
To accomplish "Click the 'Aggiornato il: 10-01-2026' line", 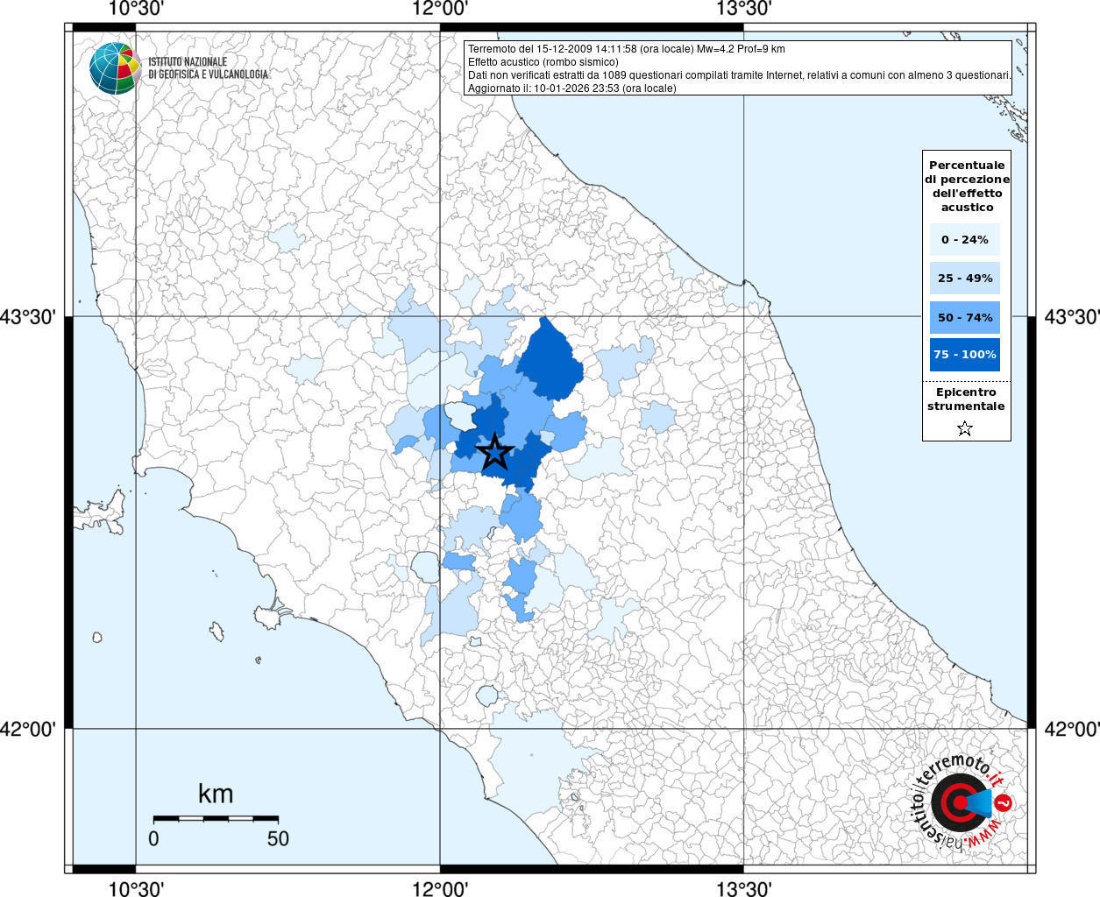I will point(571,88).
